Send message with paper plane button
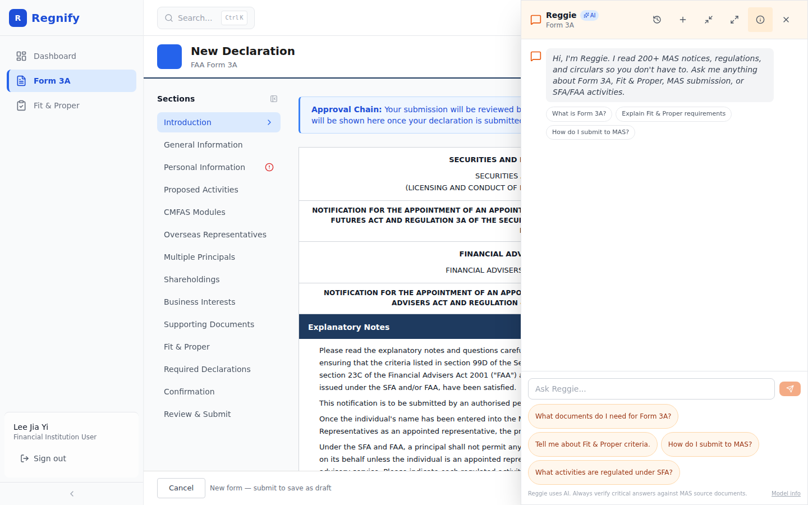 [790, 389]
